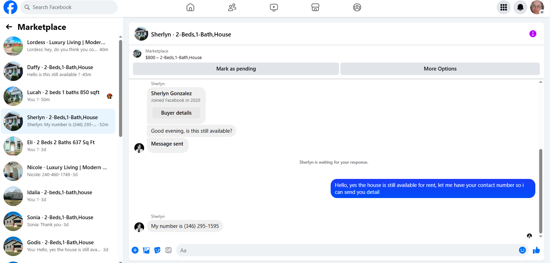Attach a photo with the image icon
Viewport: 551px width, 263px height.
(x=147, y=250)
